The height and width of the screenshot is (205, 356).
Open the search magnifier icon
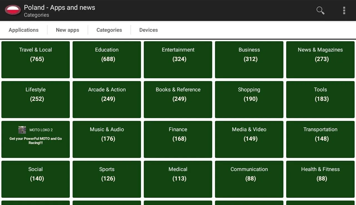click(x=320, y=10)
